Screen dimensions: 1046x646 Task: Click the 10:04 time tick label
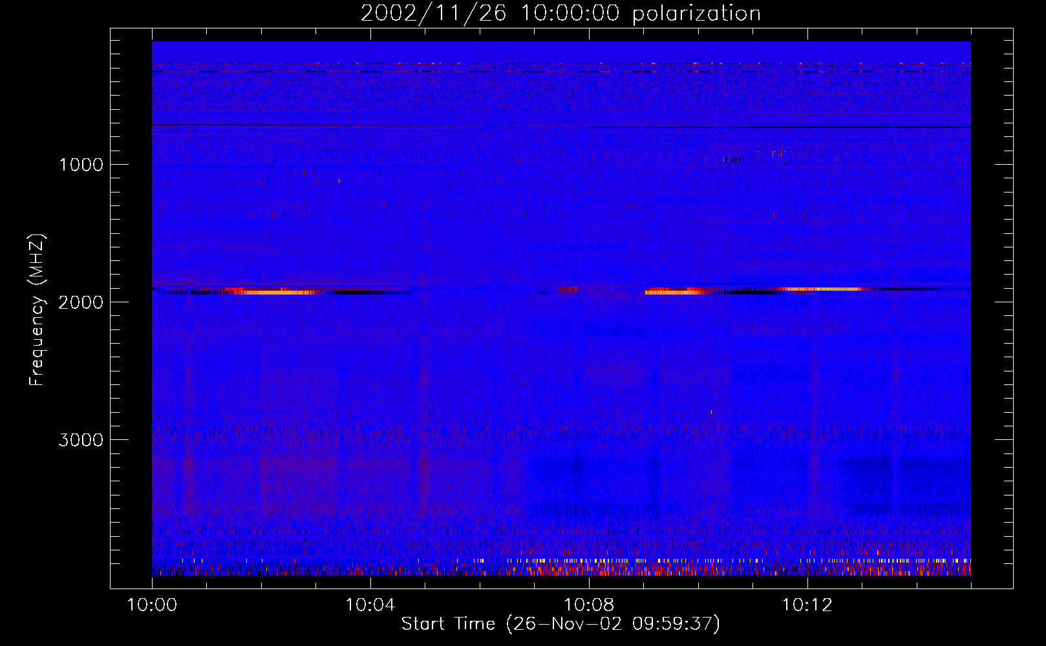(x=370, y=605)
